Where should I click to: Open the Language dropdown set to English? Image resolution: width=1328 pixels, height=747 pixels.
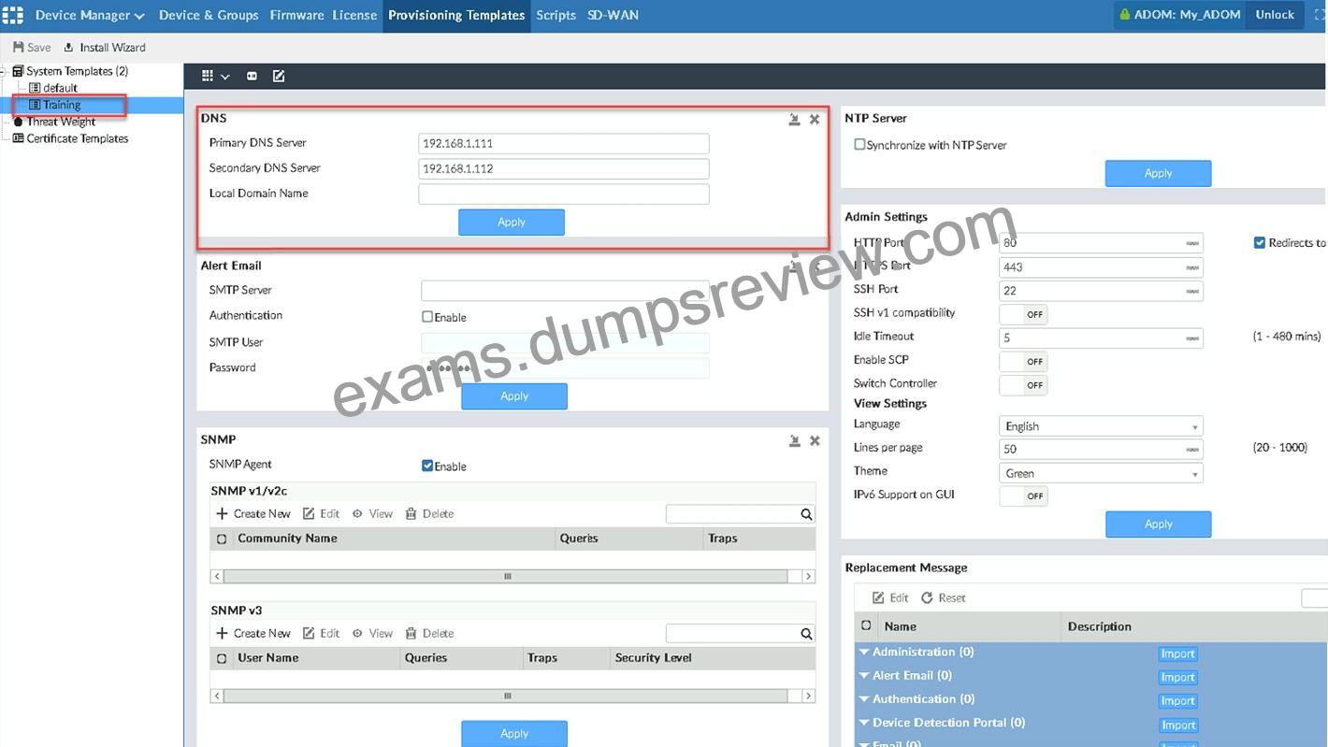click(x=1101, y=426)
